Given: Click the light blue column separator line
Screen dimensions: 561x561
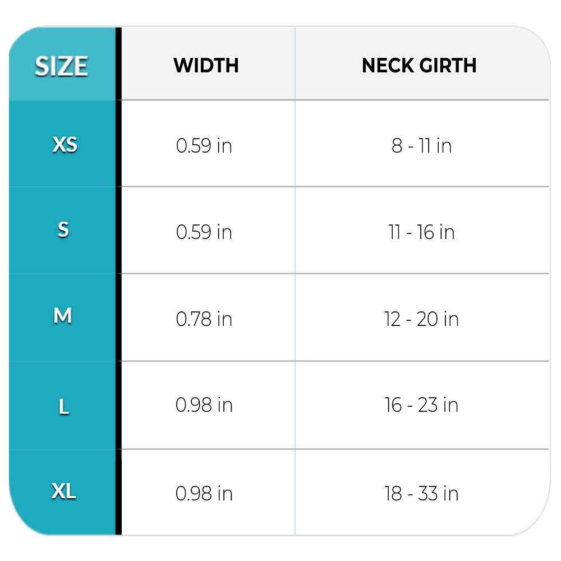Looking at the screenshot, I should click(x=295, y=280).
